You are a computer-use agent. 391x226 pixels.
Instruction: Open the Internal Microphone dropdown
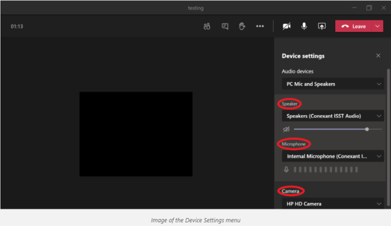(x=333, y=156)
